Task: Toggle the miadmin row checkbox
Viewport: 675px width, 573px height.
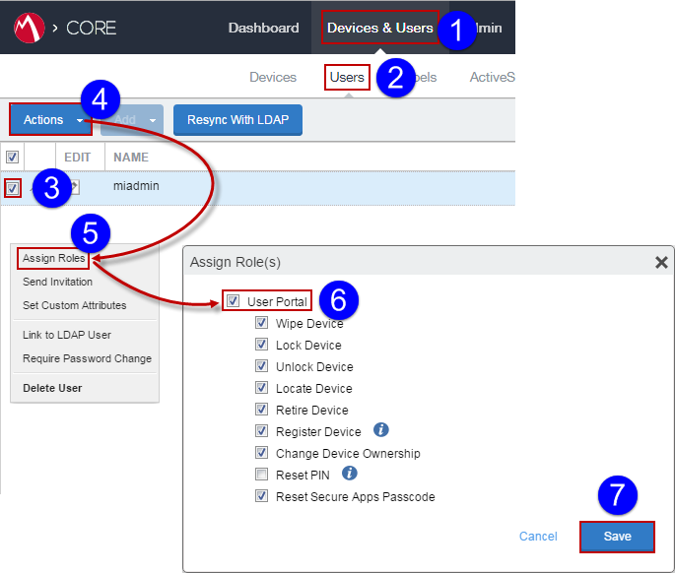Action: coord(13,188)
